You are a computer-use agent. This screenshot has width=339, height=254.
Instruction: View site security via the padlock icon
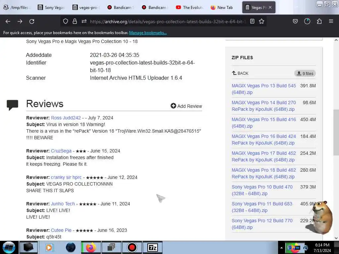pyautogui.click(x=75, y=21)
